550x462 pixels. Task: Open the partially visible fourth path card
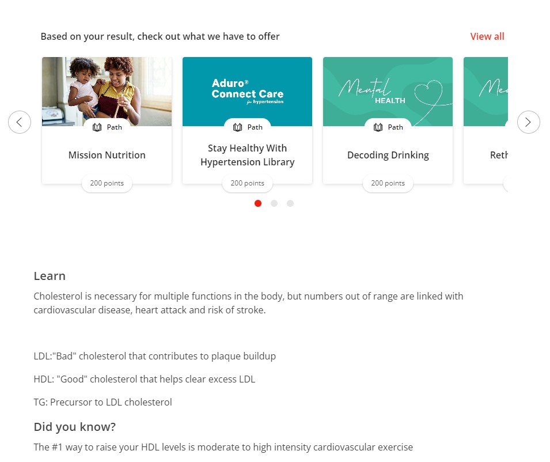tap(485, 120)
